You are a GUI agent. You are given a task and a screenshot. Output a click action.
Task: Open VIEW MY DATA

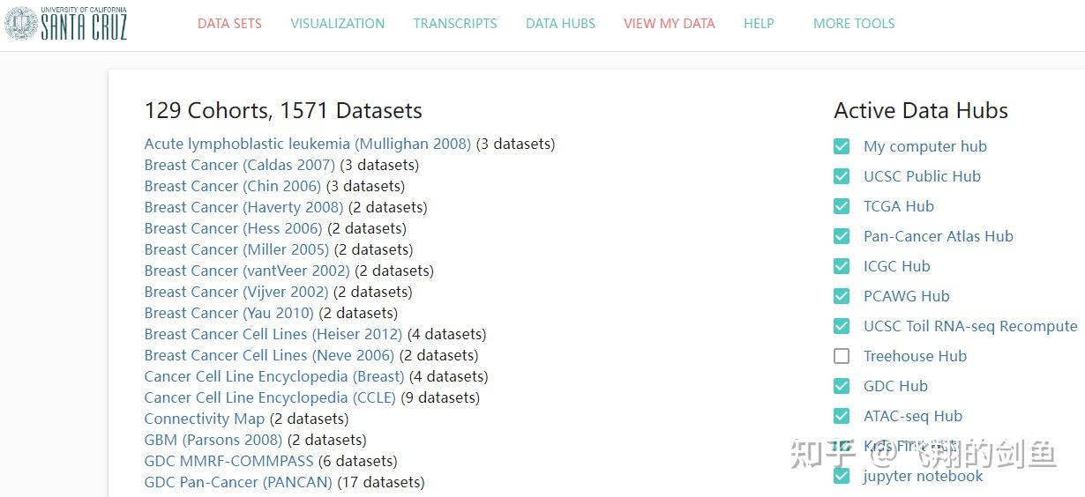coord(669,24)
